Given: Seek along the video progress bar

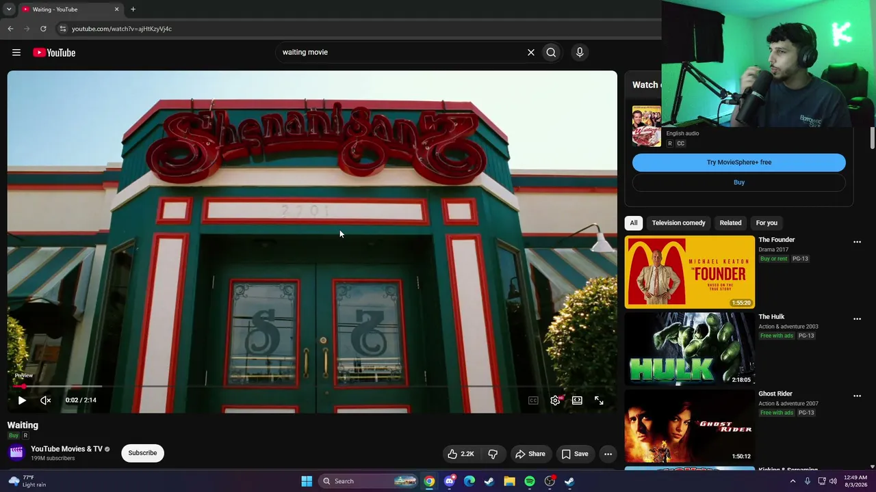Looking at the screenshot, I should (312, 386).
